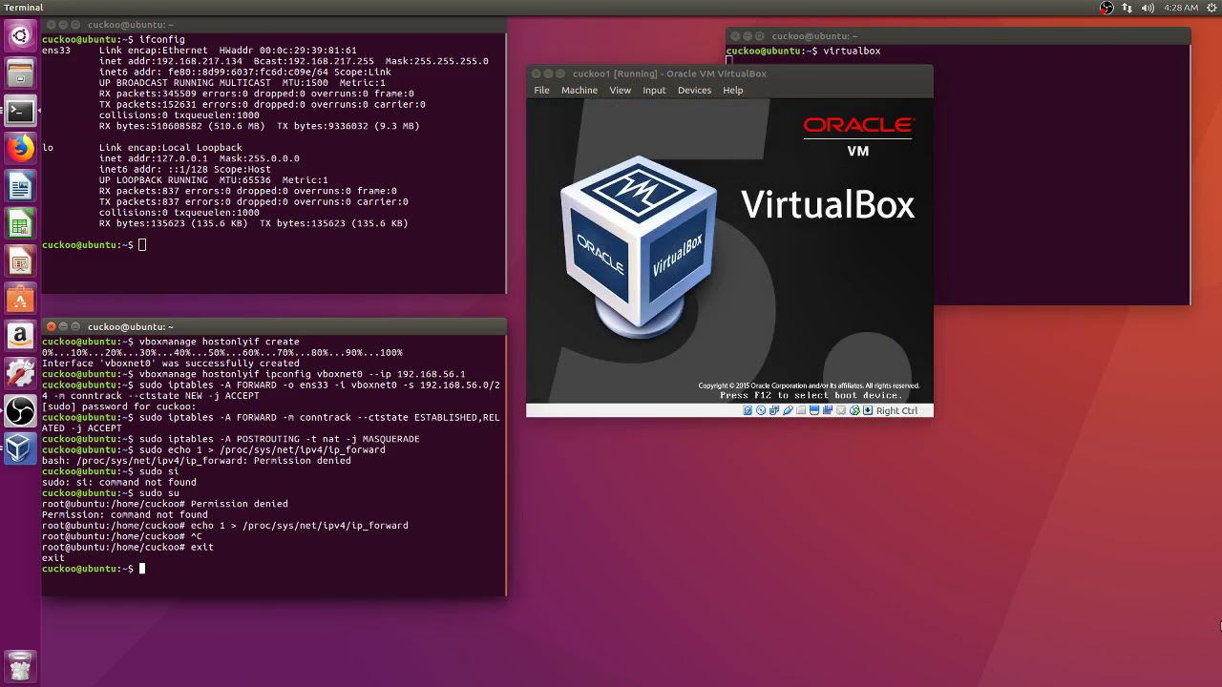The width and height of the screenshot is (1222, 687).
Task: Launch Firefox from the dock
Action: click(x=20, y=148)
